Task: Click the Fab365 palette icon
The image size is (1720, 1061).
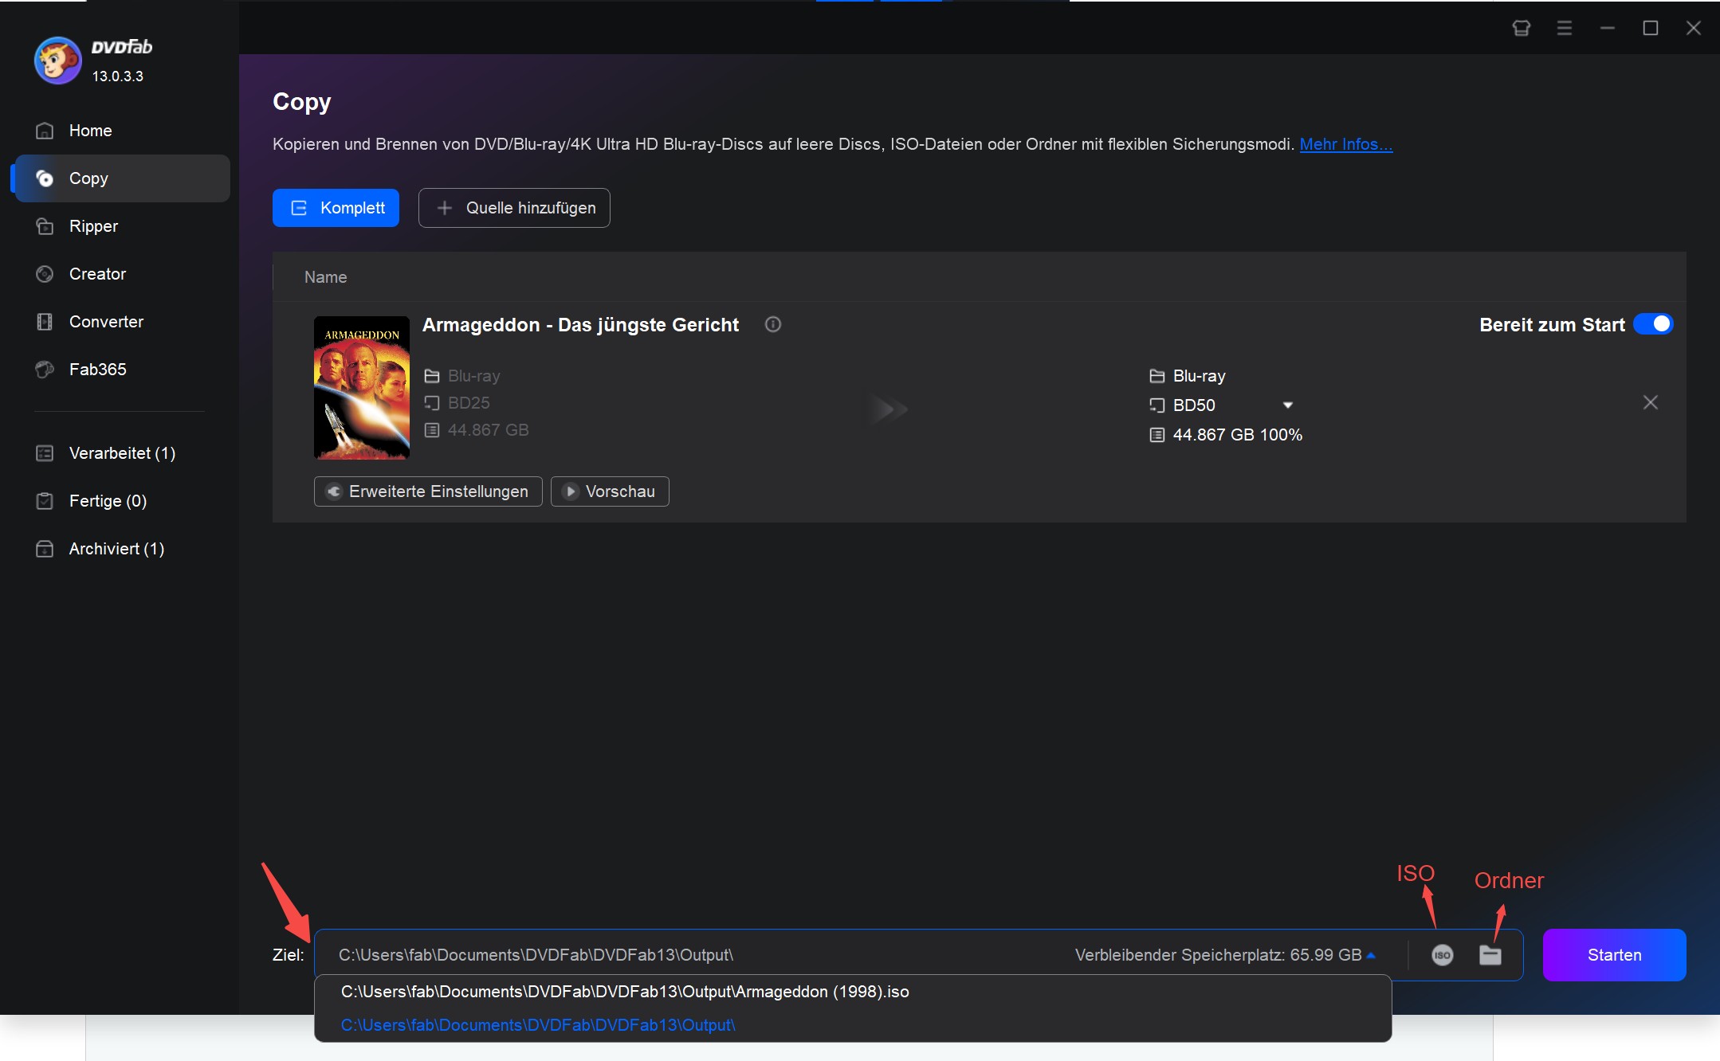Action: [45, 370]
